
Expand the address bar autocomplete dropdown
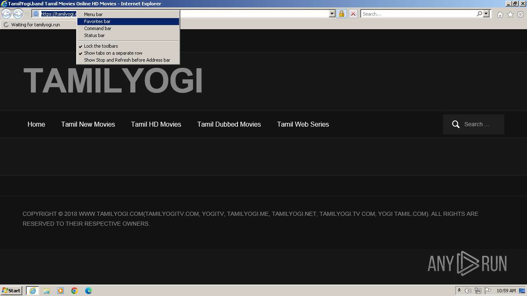coord(332,14)
